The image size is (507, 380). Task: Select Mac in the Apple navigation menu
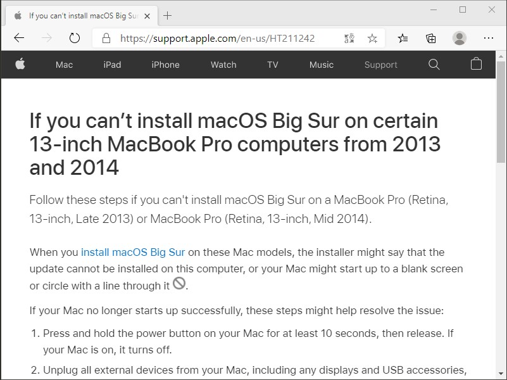point(64,64)
